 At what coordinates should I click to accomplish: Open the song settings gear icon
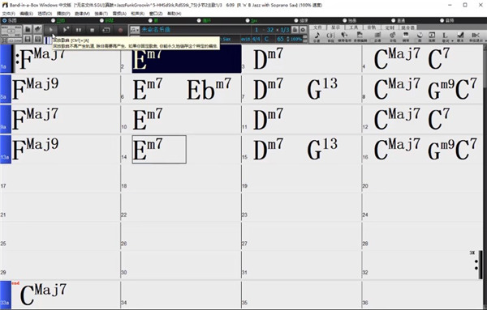click(303, 30)
